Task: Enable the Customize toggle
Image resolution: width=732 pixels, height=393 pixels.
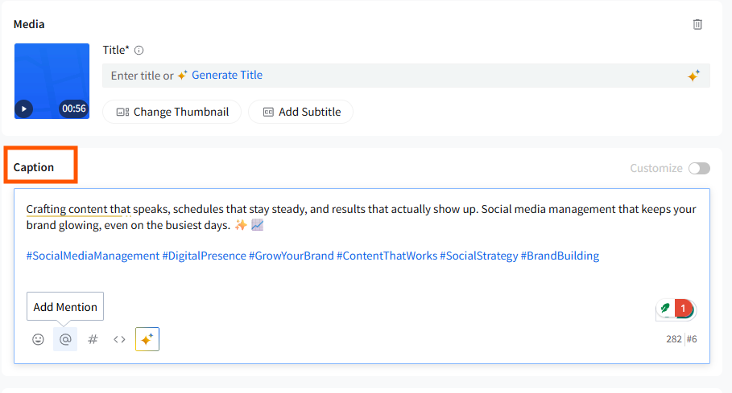Action: click(x=699, y=168)
